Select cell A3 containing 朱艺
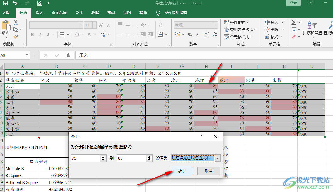 [22, 86]
